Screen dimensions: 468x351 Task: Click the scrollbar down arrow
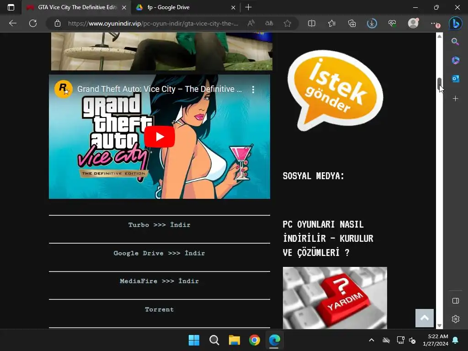click(439, 325)
